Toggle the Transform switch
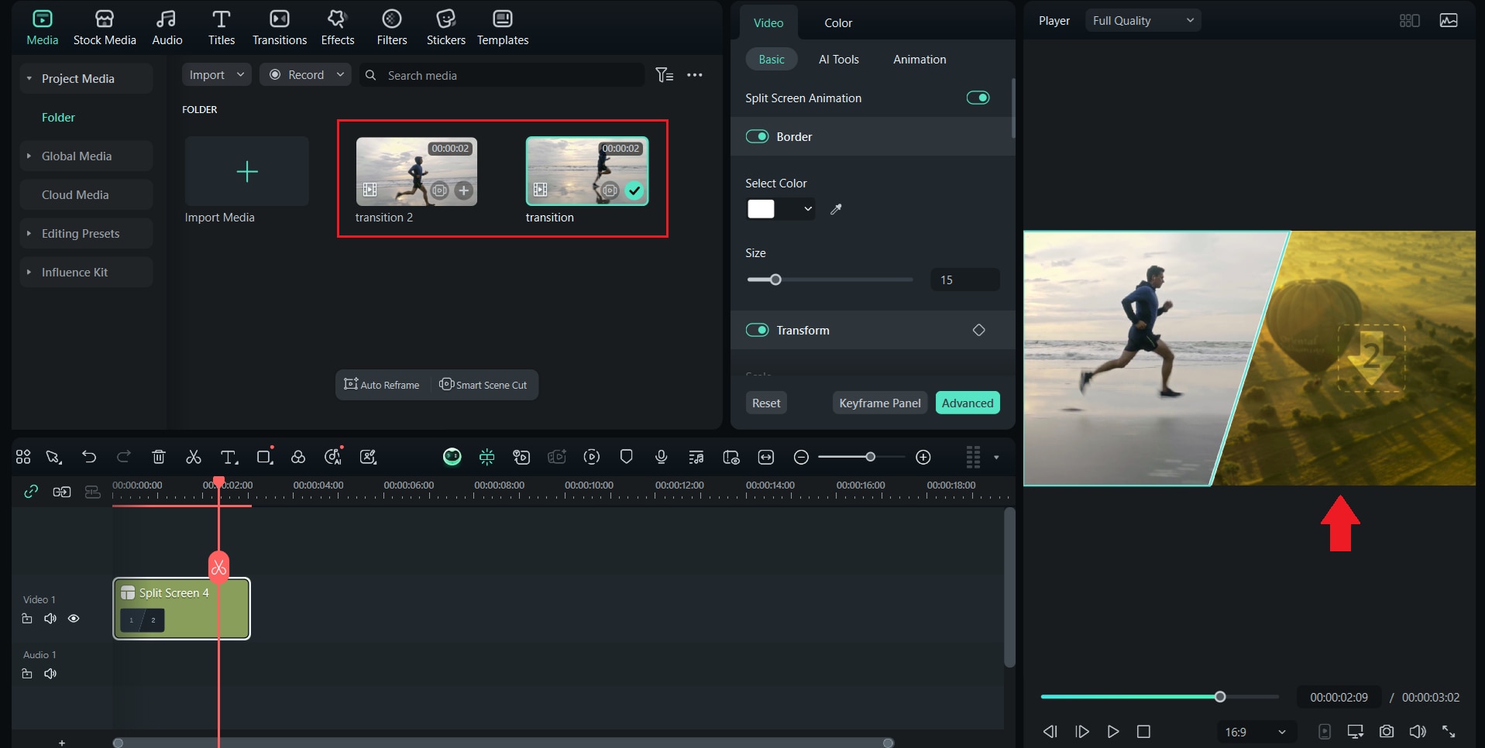The height and width of the screenshot is (748, 1485). [x=757, y=330]
